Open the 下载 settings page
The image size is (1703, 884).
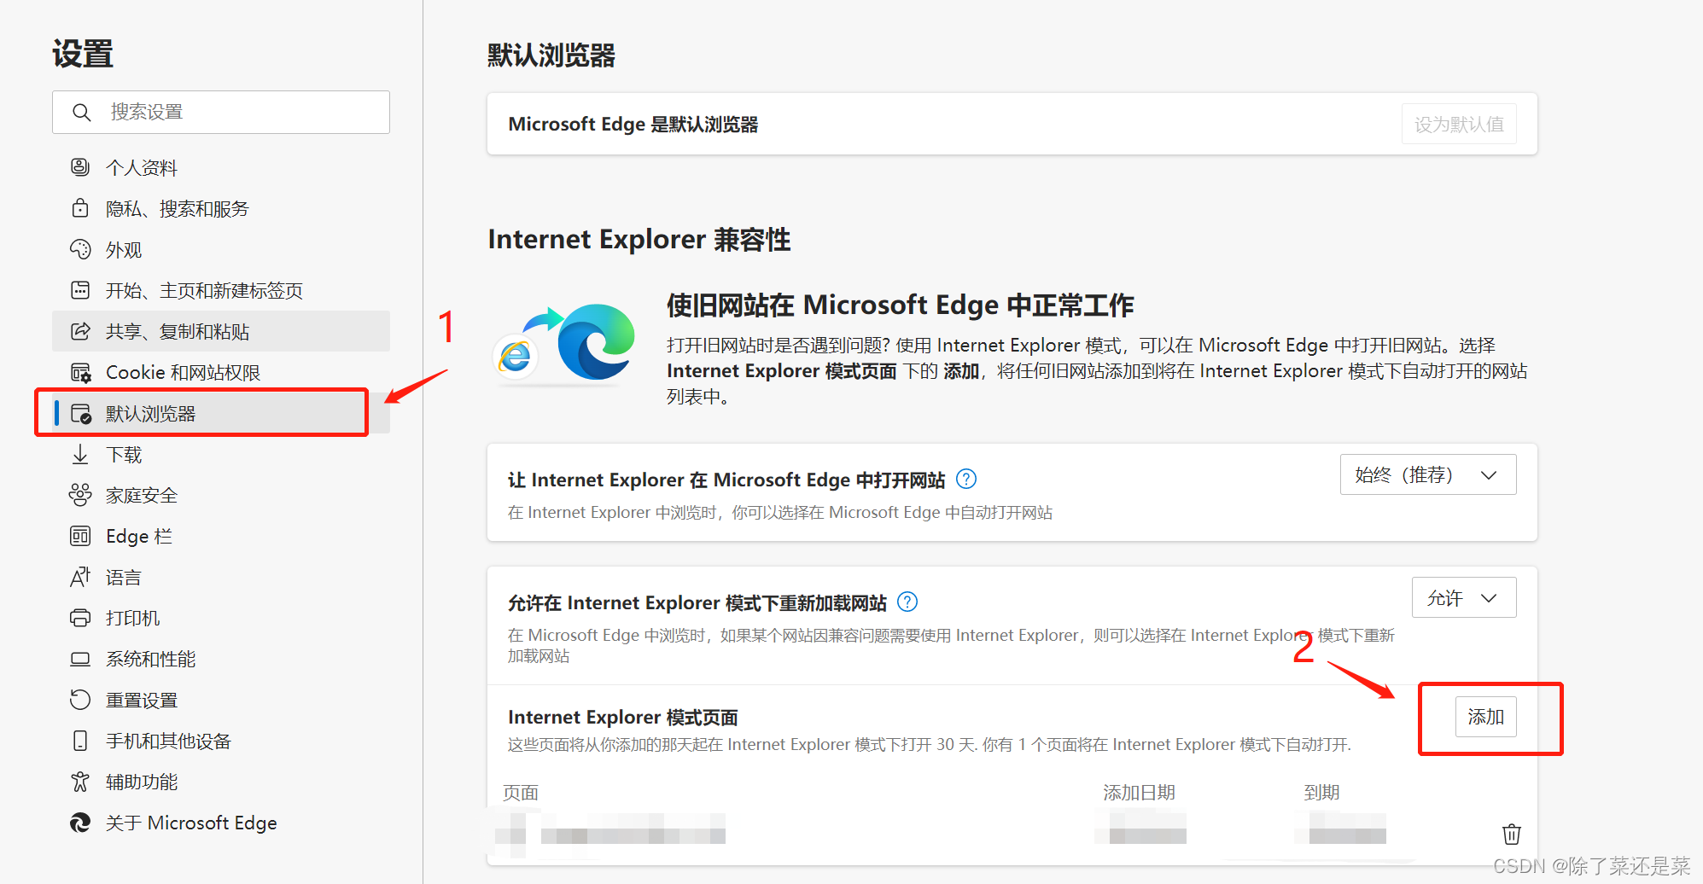click(221, 454)
